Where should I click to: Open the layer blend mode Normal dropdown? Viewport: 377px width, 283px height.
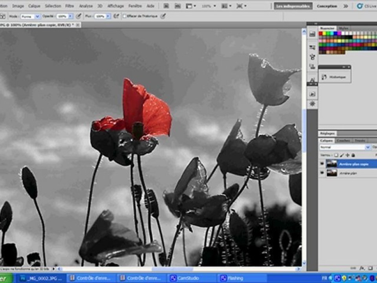pos(345,147)
